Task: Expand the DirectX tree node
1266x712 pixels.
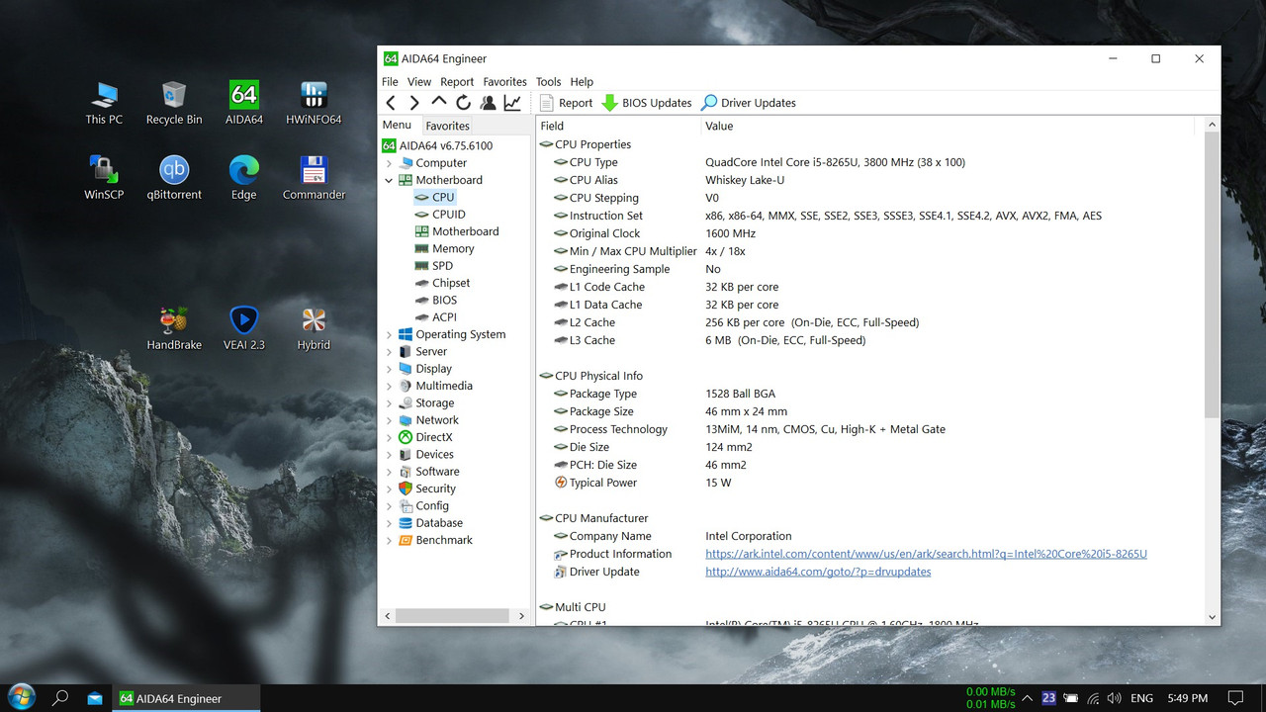Action: coord(389,437)
